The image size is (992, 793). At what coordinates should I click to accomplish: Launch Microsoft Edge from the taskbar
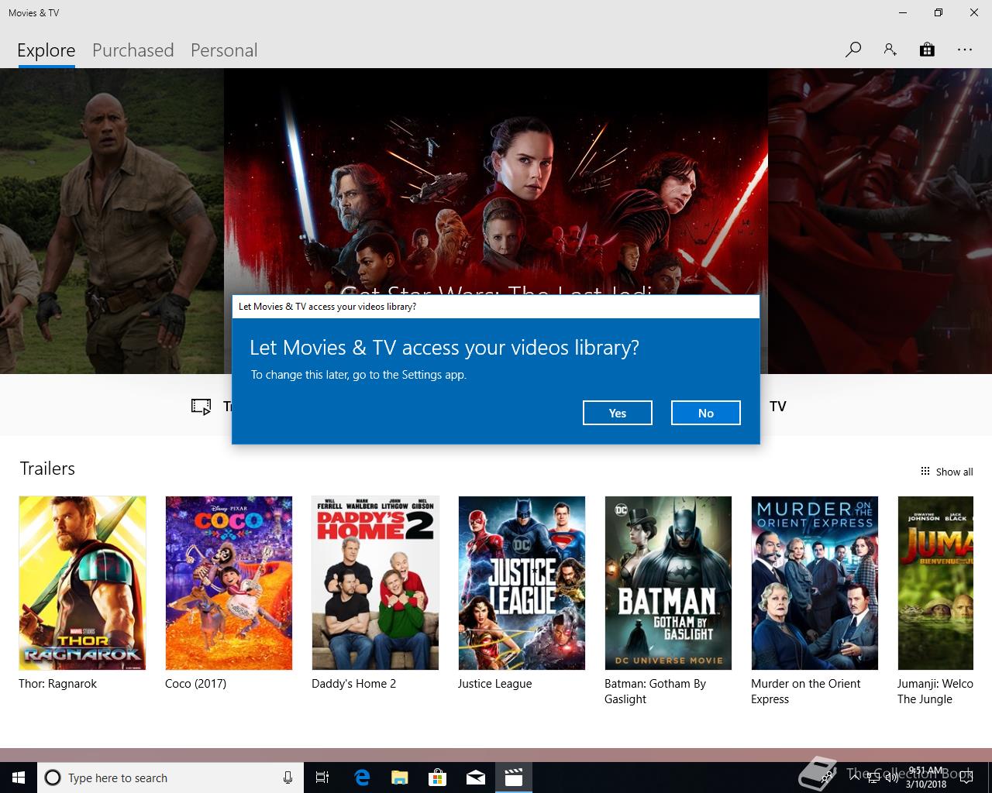pyautogui.click(x=362, y=778)
